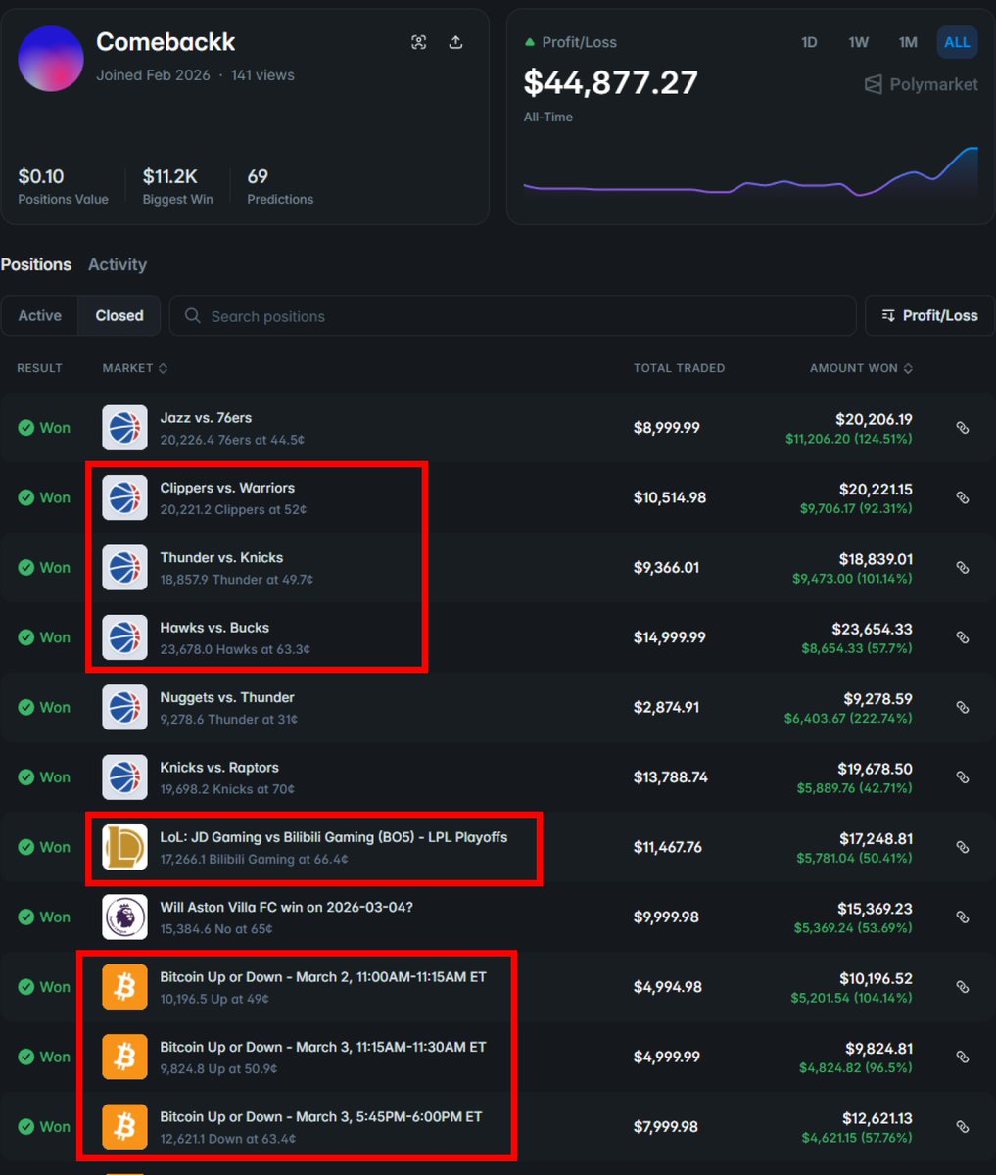
Task: Click link icon for Hawks vs. Bucks
Action: point(963,637)
